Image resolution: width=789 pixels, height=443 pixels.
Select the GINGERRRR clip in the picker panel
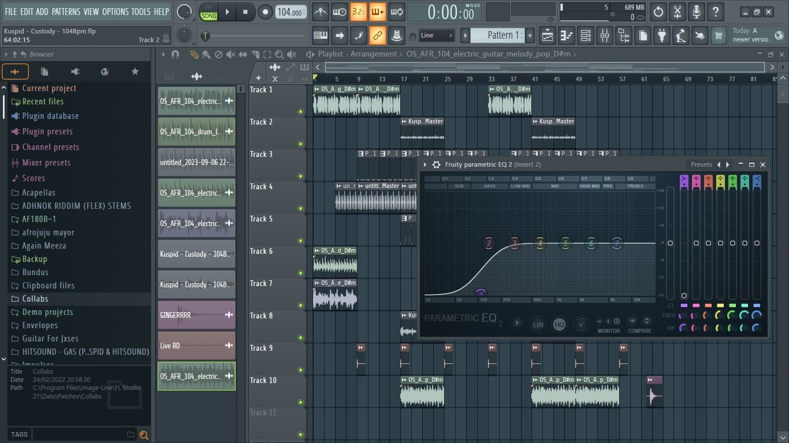196,315
